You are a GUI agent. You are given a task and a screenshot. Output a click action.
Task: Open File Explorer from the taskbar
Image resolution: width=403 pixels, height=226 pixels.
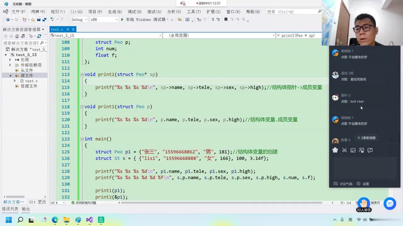66,220
